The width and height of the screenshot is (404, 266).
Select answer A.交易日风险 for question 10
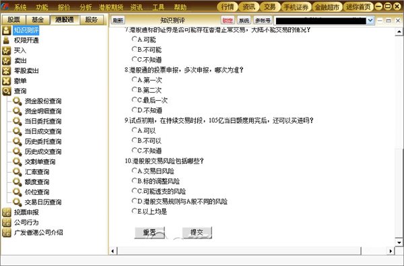pyautogui.click(x=134, y=171)
